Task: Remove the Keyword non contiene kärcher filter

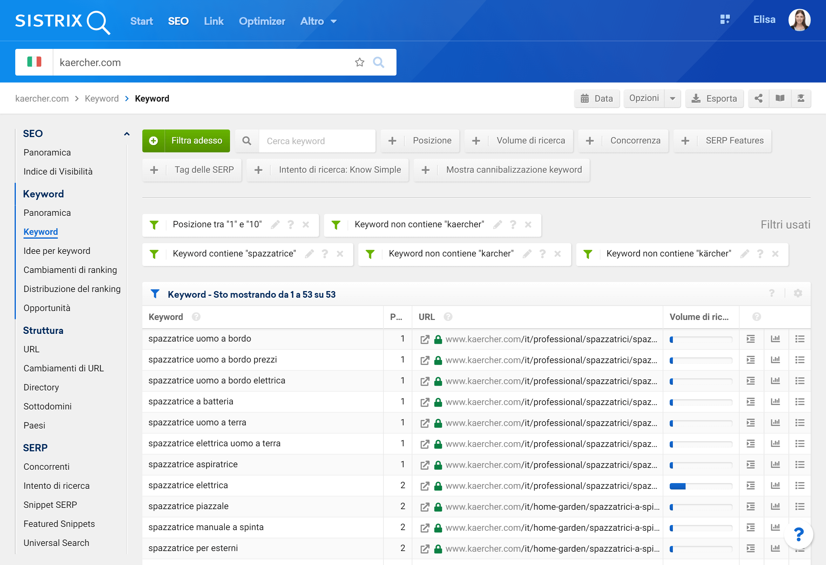Action: click(x=775, y=254)
